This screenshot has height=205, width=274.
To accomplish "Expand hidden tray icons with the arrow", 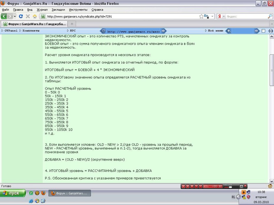I will click(x=239, y=197).
